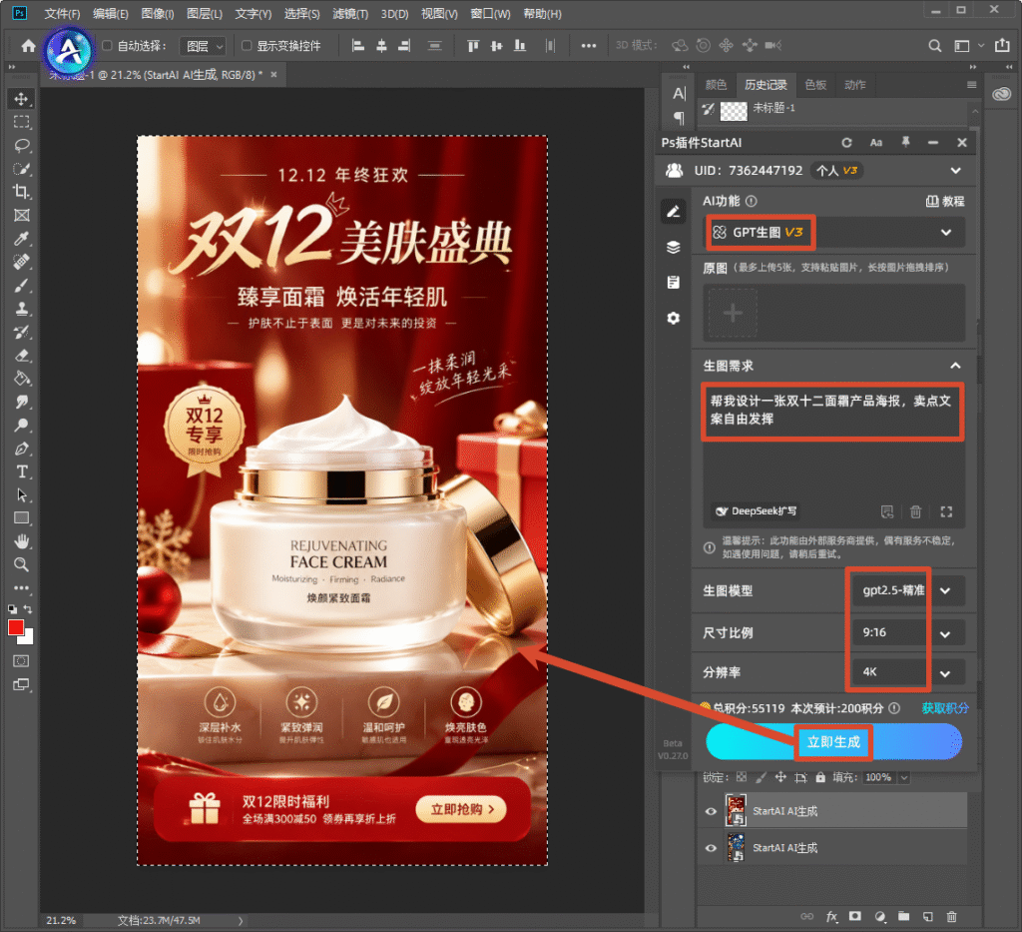
Task: Switch to the 颜色 tab
Action: pos(716,85)
